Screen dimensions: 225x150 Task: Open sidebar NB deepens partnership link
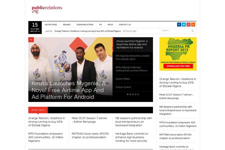click(178, 110)
